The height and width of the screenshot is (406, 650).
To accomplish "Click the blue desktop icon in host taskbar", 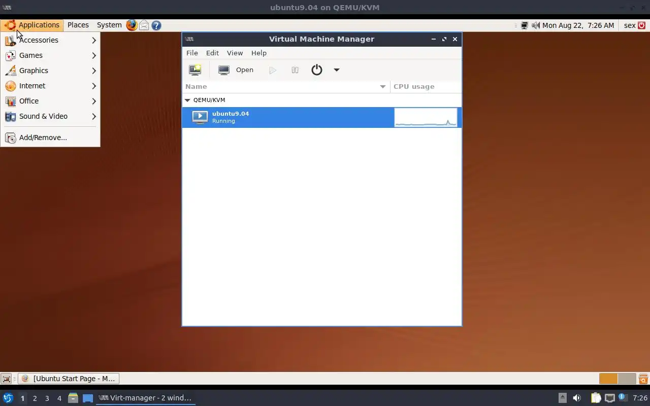I will coord(88,398).
